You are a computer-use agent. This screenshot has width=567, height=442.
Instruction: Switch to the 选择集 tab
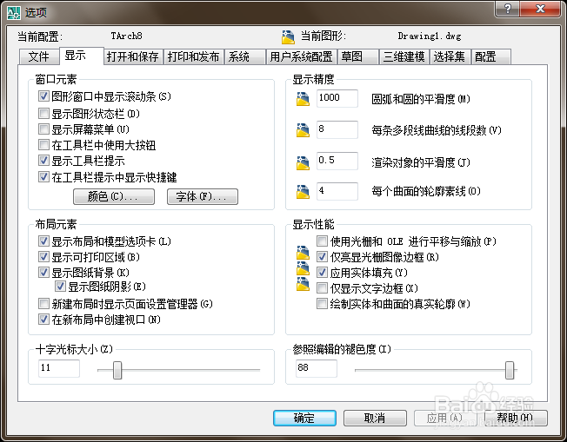[x=450, y=56]
